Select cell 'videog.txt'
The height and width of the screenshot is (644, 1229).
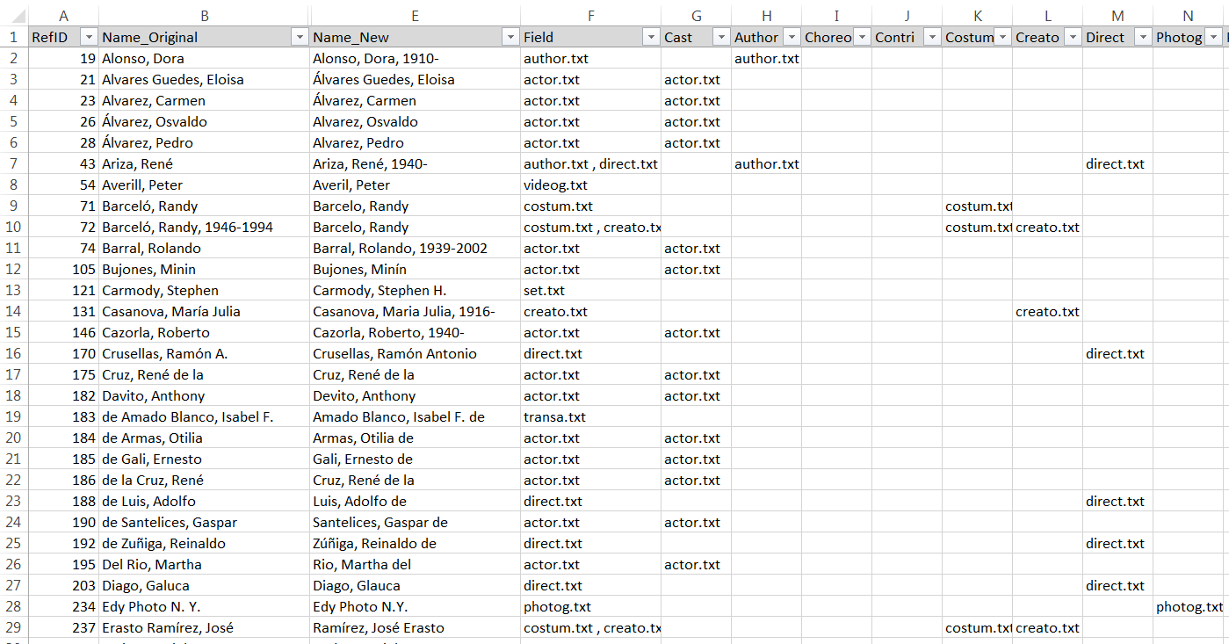[590, 185]
